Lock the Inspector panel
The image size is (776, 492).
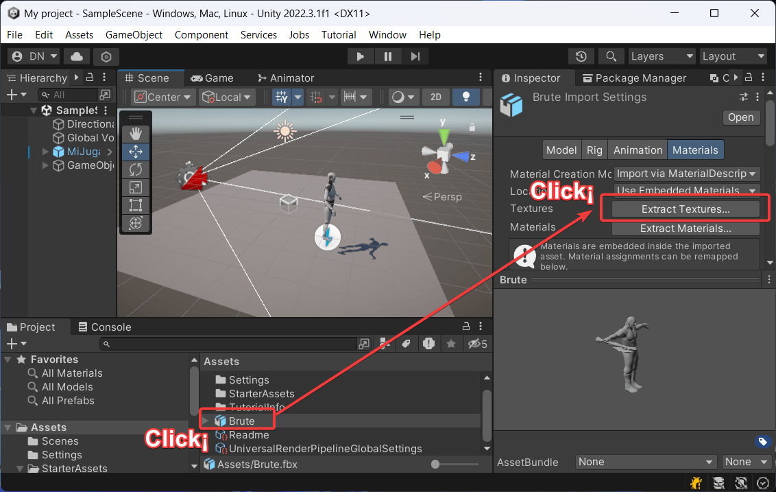pyautogui.click(x=749, y=78)
